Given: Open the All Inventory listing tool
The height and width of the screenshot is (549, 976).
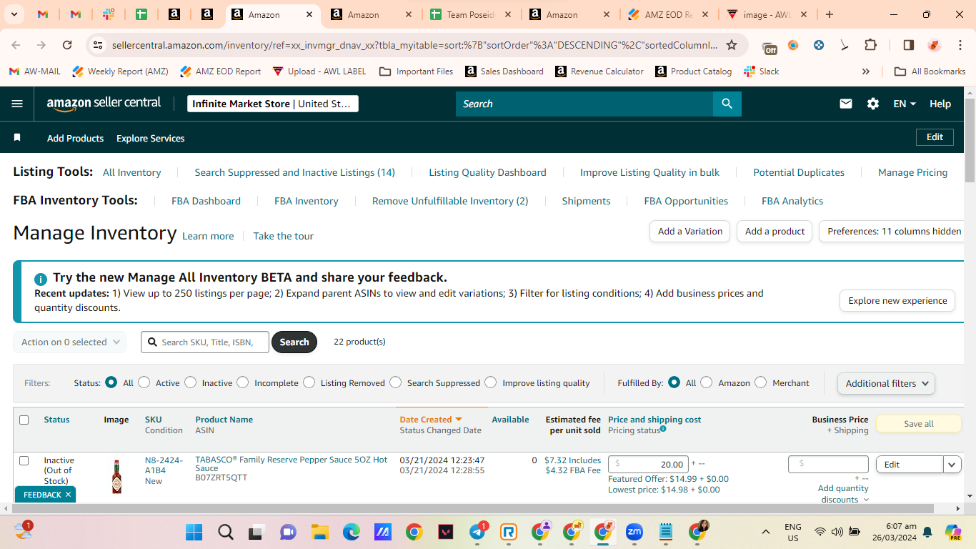Looking at the screenshot, I should click(132, 172).
